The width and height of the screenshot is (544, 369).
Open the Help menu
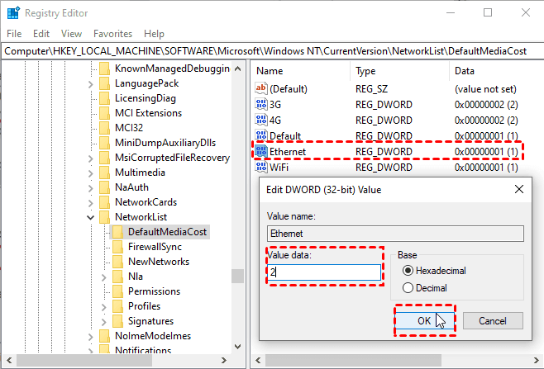pos(154,34)
